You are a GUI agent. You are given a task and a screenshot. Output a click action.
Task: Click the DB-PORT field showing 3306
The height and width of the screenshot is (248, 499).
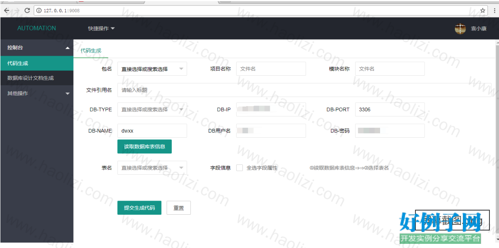click(390, 109)
